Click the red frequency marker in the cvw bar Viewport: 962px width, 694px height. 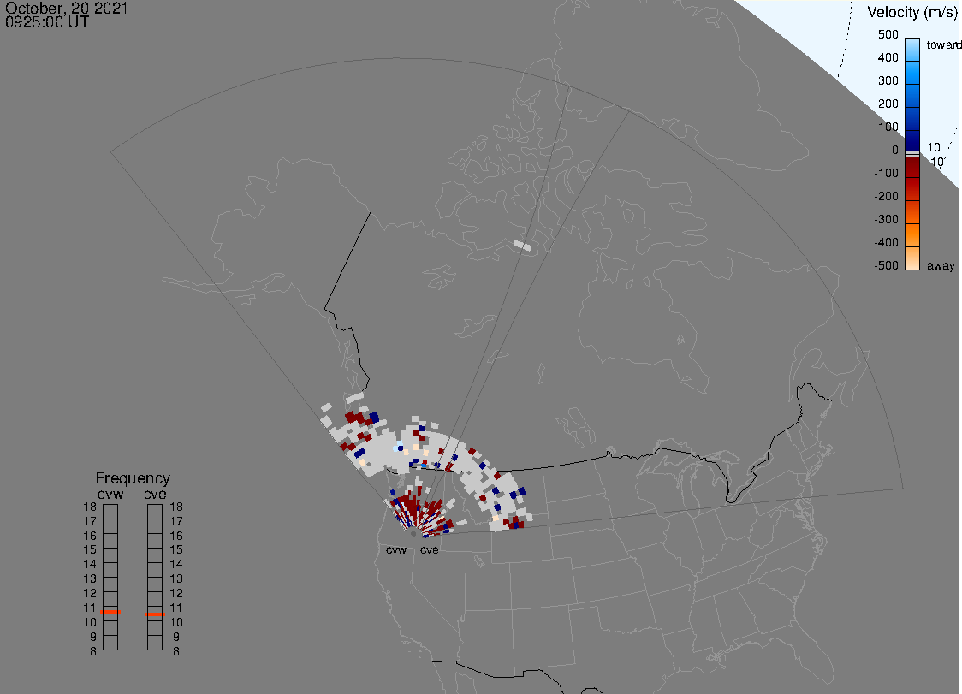(110, 612)
